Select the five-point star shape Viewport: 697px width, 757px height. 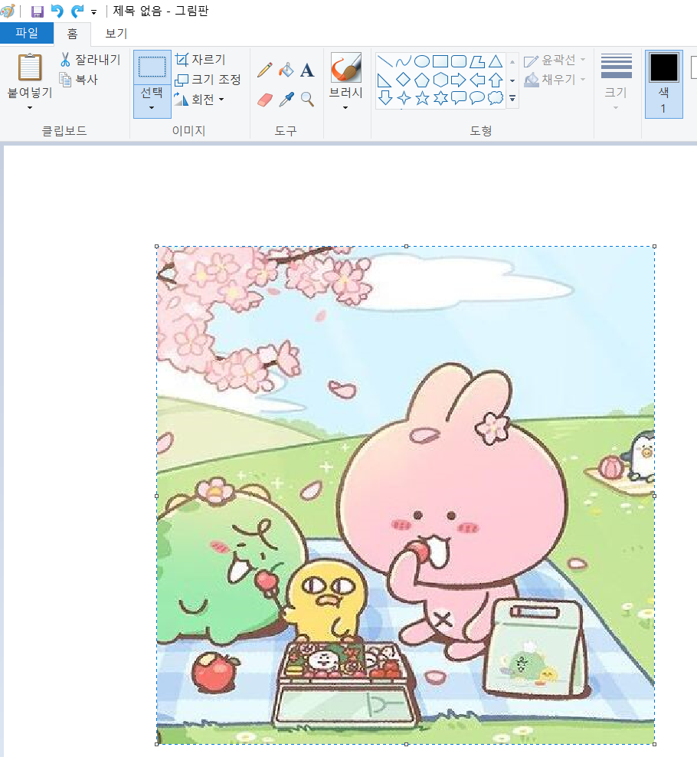[422, 98]
